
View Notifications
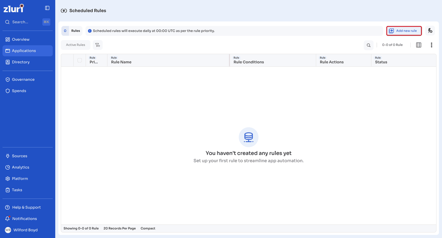28,219
